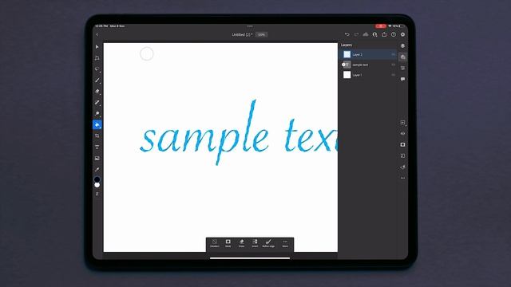Click the highlighted blue active tool
The width and height of the screenshot is (511, 287).
[x=97, y=124]
